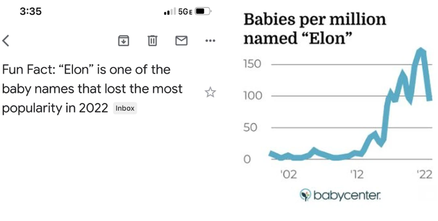Tap the Inbox label tag

(125, 108)
